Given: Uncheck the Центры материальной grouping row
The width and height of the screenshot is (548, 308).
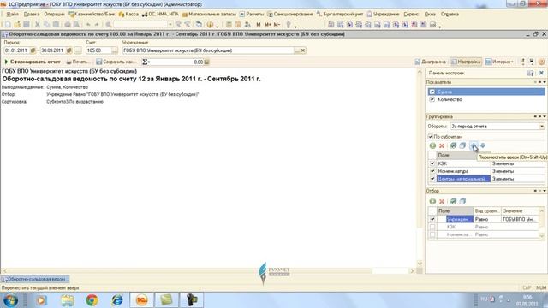Looking at the screenshot, I should click(x=432, y=179).
